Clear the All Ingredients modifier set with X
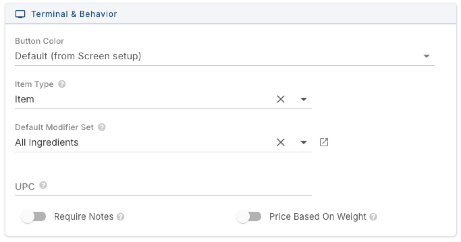Screen dimensions: 461x242 [x=281, y=142]
